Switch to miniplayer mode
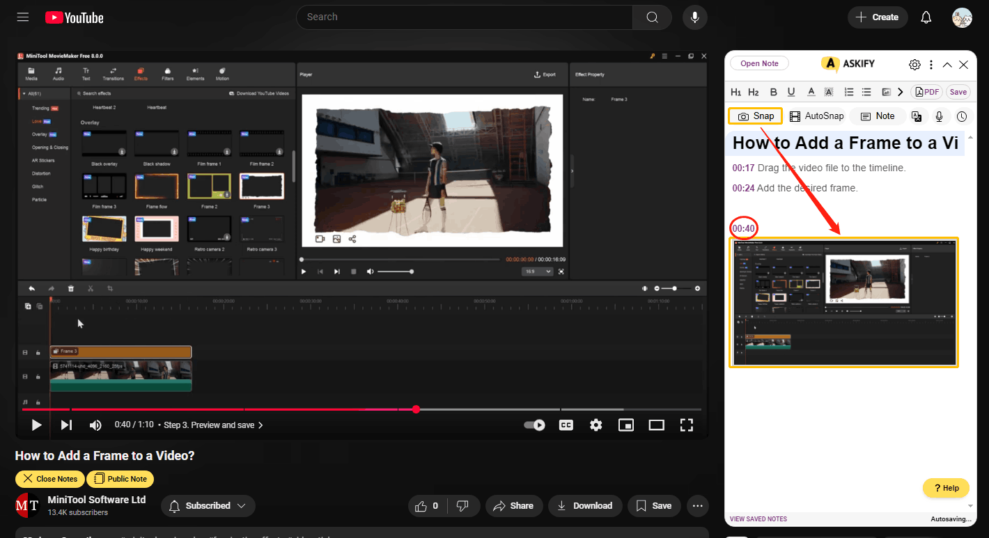 click(626, 425)
